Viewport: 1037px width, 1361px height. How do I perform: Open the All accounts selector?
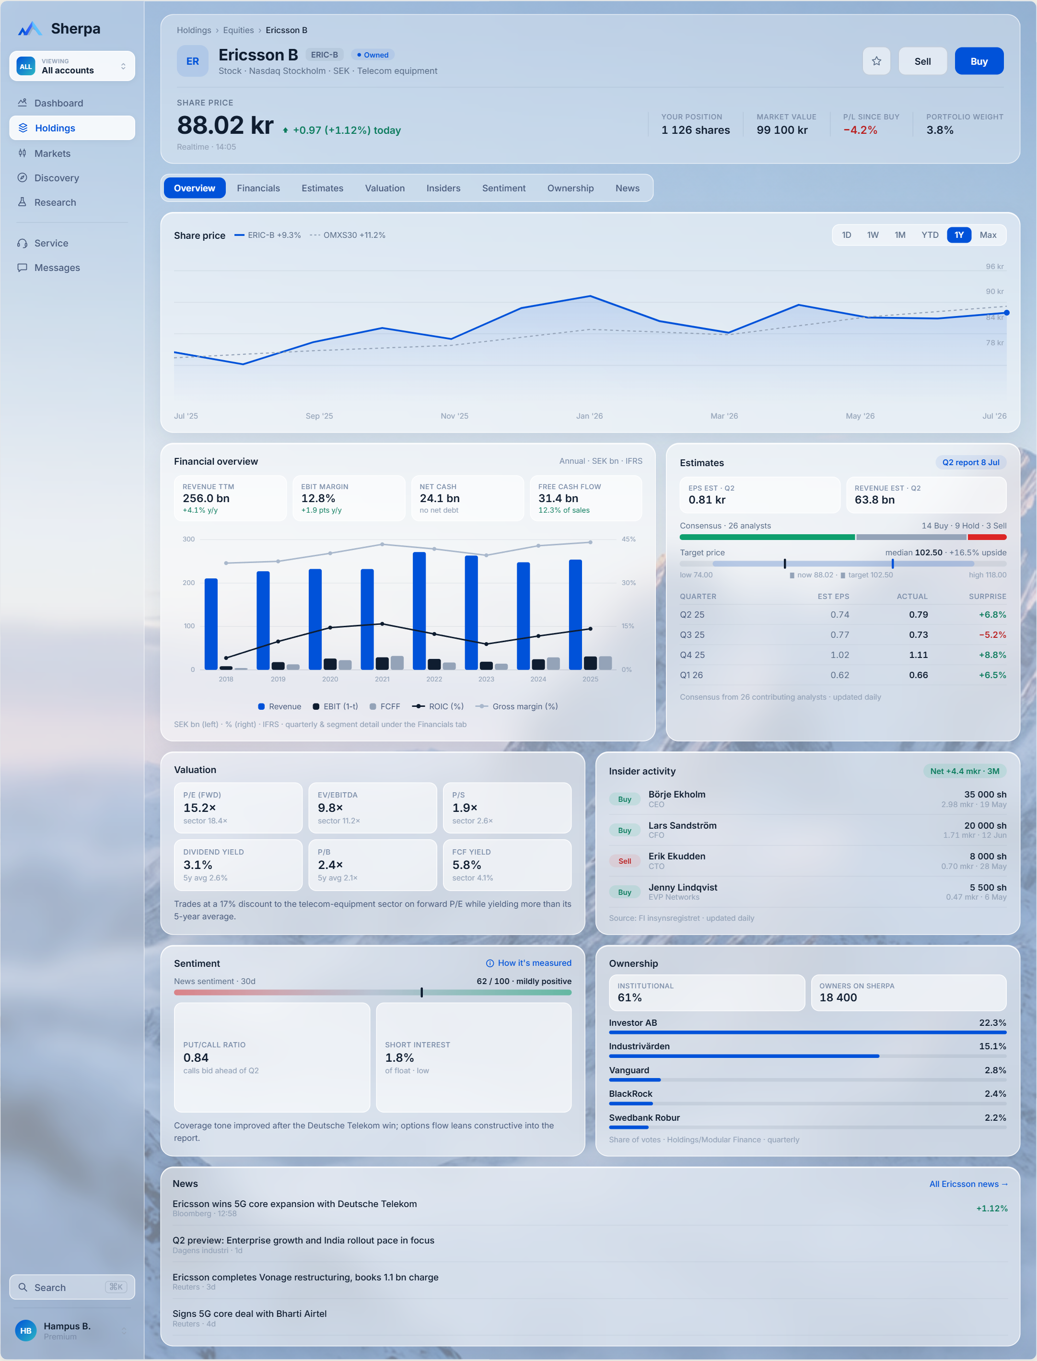click(x=72, y=66)
